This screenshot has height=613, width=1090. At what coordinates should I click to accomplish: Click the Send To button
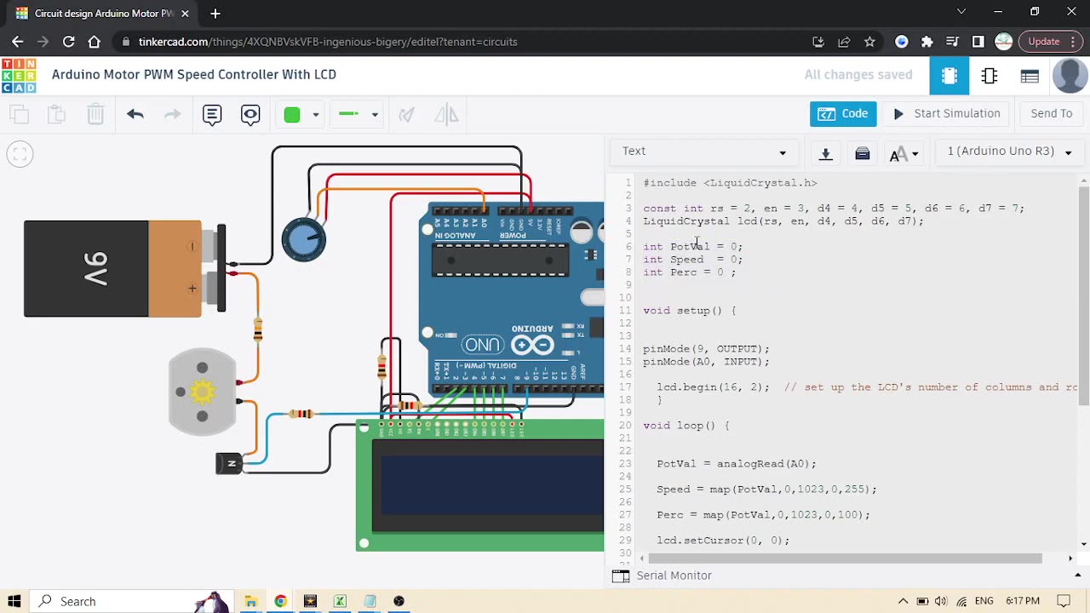coord(1052,113)
